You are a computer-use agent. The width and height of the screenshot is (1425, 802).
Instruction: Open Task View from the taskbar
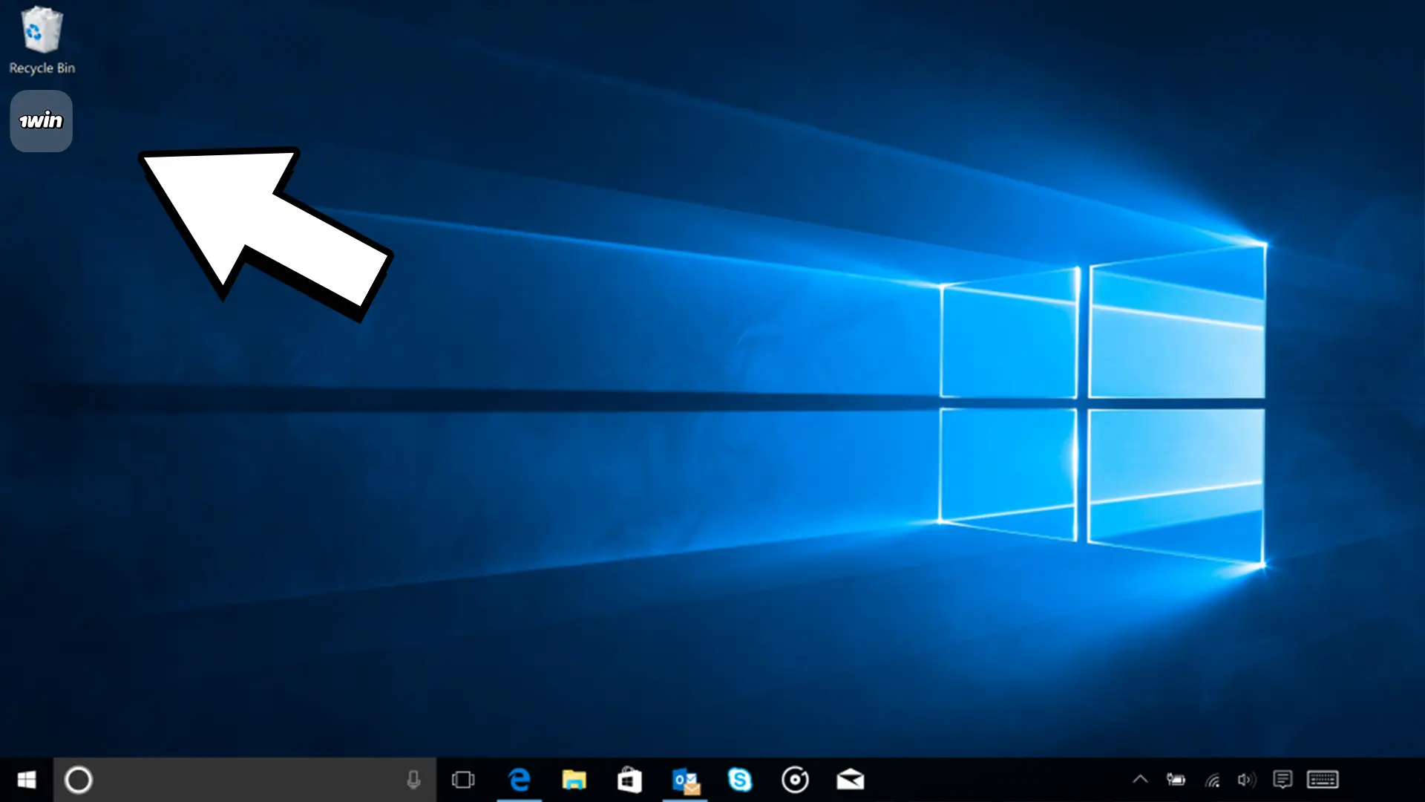(x=463, y=780)
